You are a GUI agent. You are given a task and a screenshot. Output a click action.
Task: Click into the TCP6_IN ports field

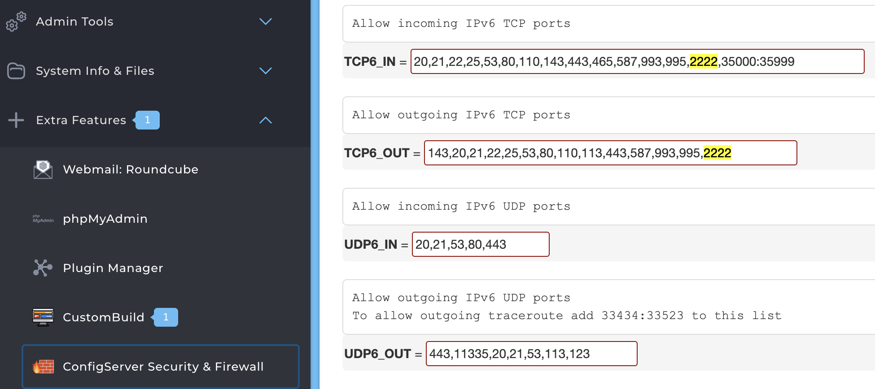637,61
